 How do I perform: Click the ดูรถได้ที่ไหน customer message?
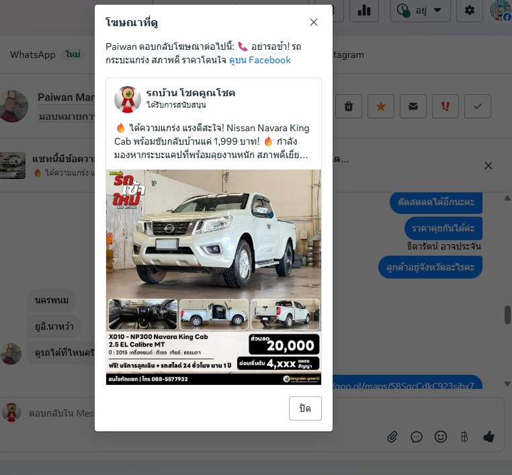point(61,353)
